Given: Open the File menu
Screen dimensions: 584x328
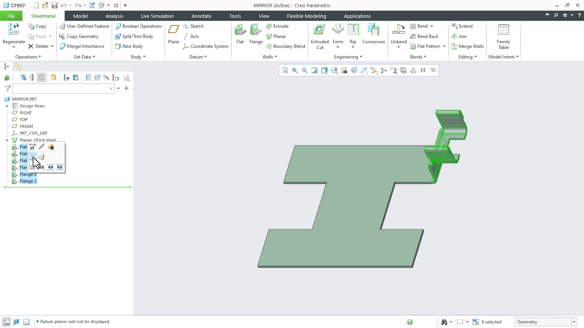Looking at the screenshot, I should 11,16.
